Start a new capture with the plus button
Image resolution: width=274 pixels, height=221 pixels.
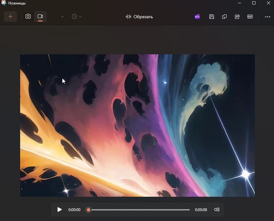click(10, 16)
